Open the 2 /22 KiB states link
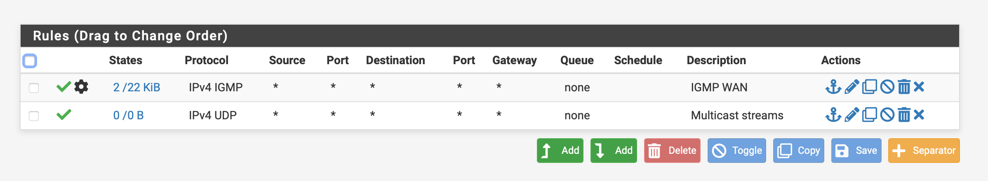This screenshot has width=988, height=181. tap(136, 87)
